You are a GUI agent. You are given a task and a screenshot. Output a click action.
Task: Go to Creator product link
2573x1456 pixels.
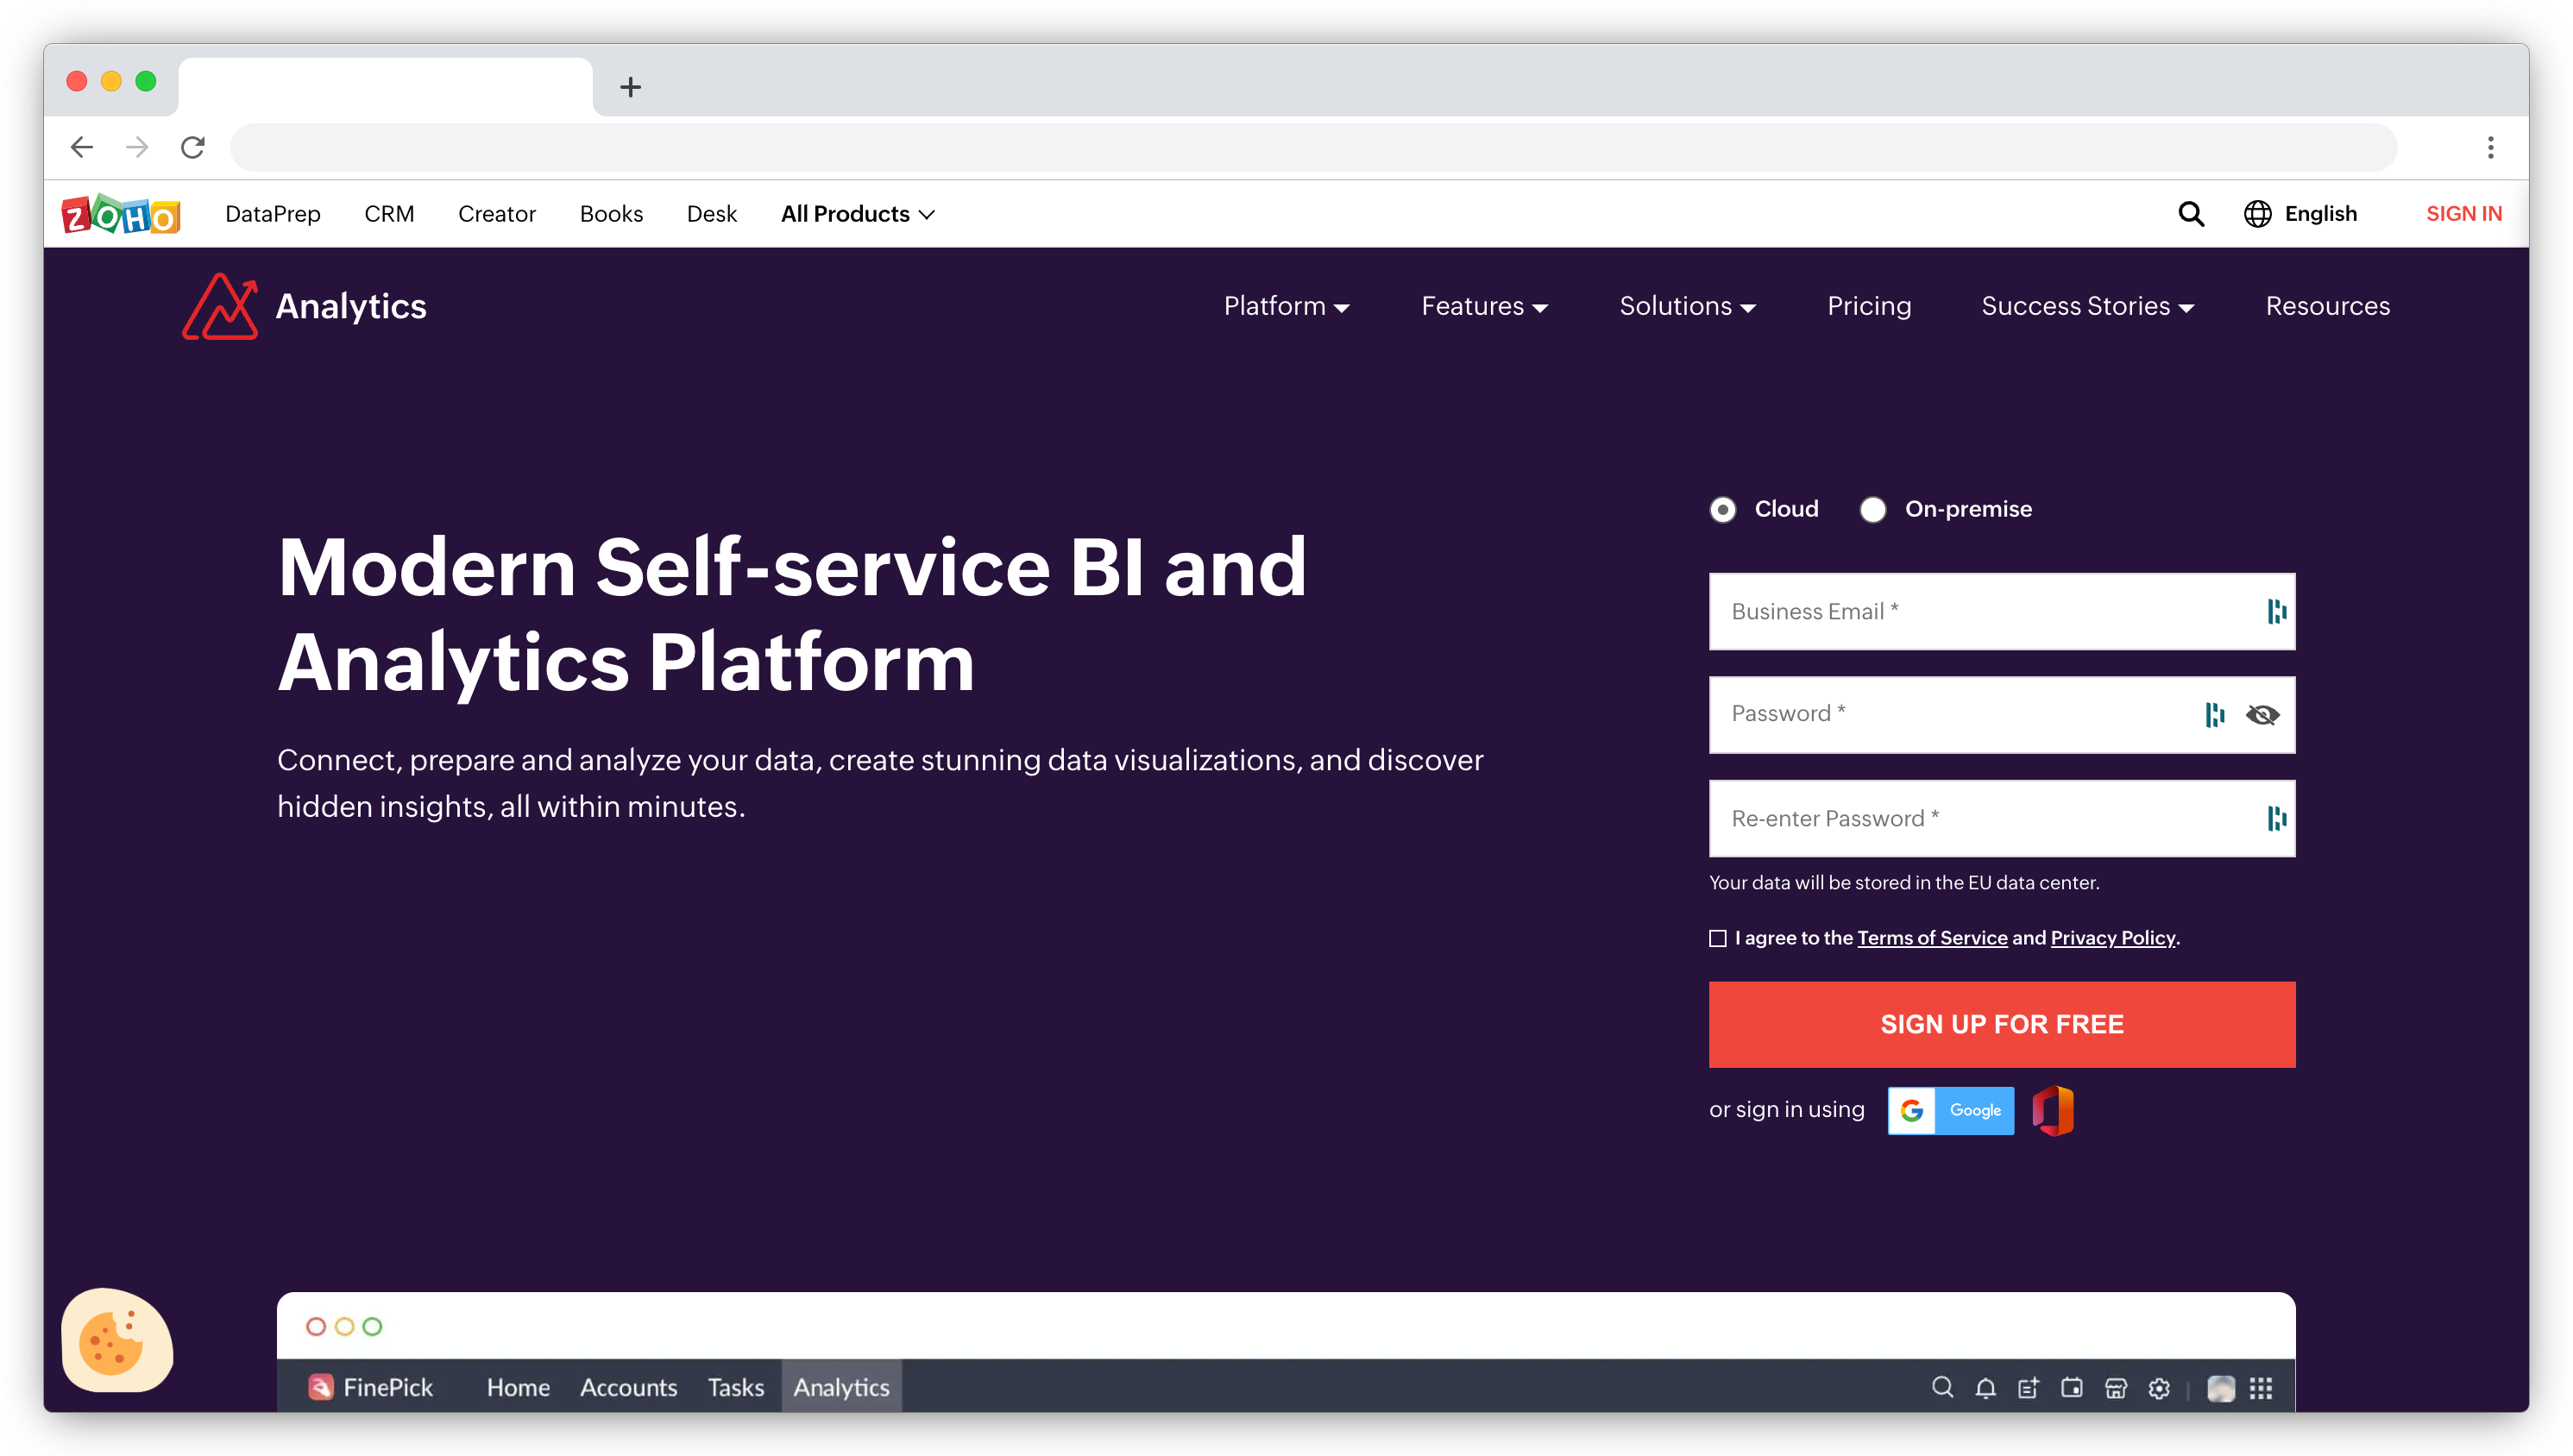coord(497,214)
